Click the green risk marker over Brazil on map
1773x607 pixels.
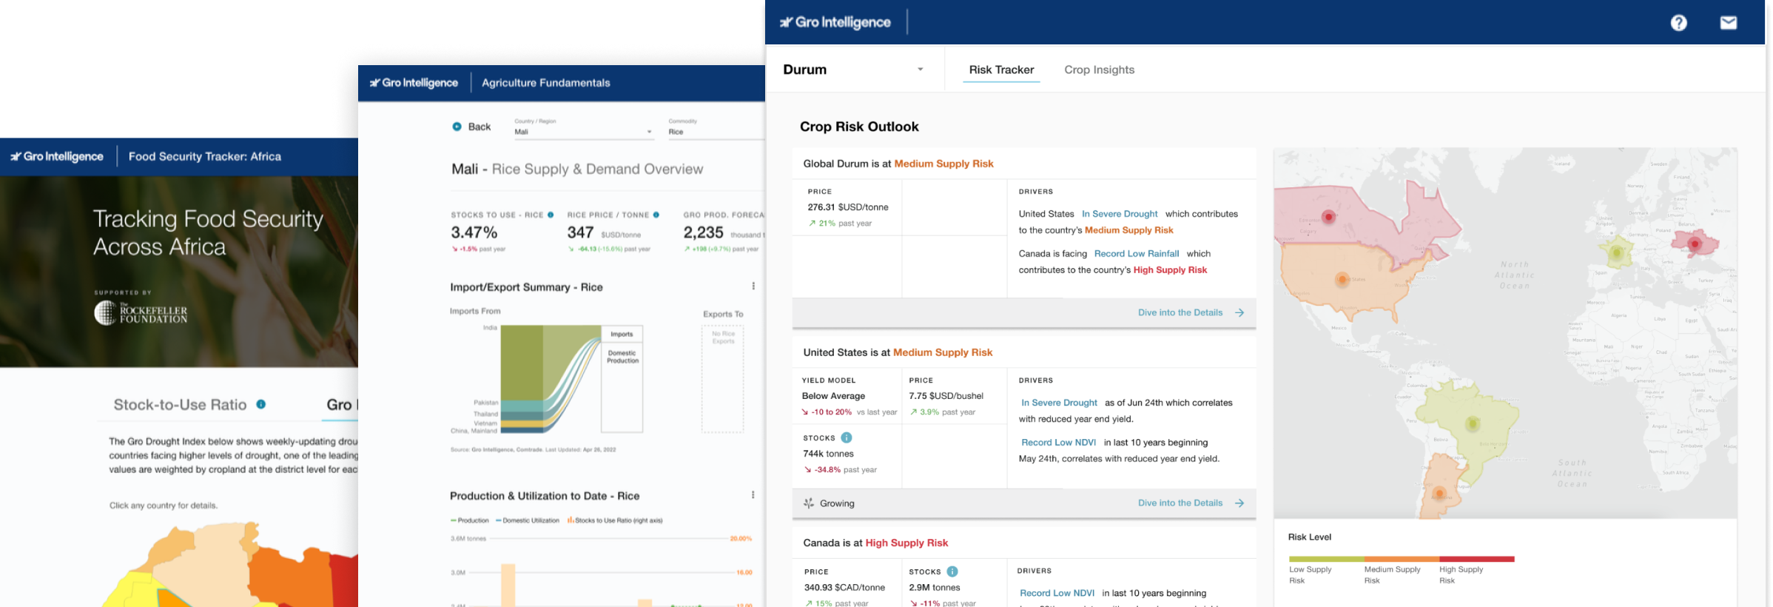point(1473,424)
